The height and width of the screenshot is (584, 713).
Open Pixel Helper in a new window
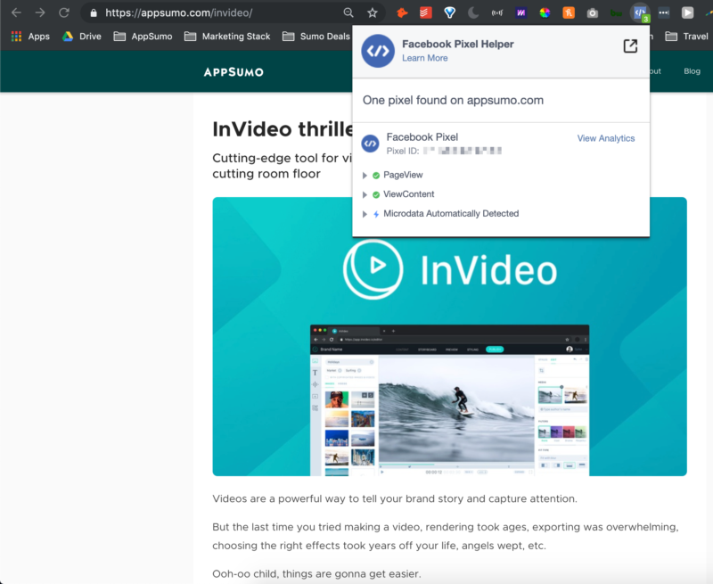[630, 46]
